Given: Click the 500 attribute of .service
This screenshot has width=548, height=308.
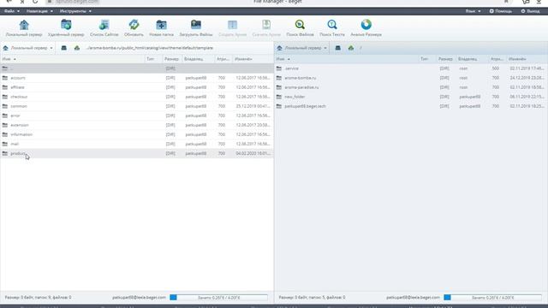Looking at the screenshot, I should 496,68.
